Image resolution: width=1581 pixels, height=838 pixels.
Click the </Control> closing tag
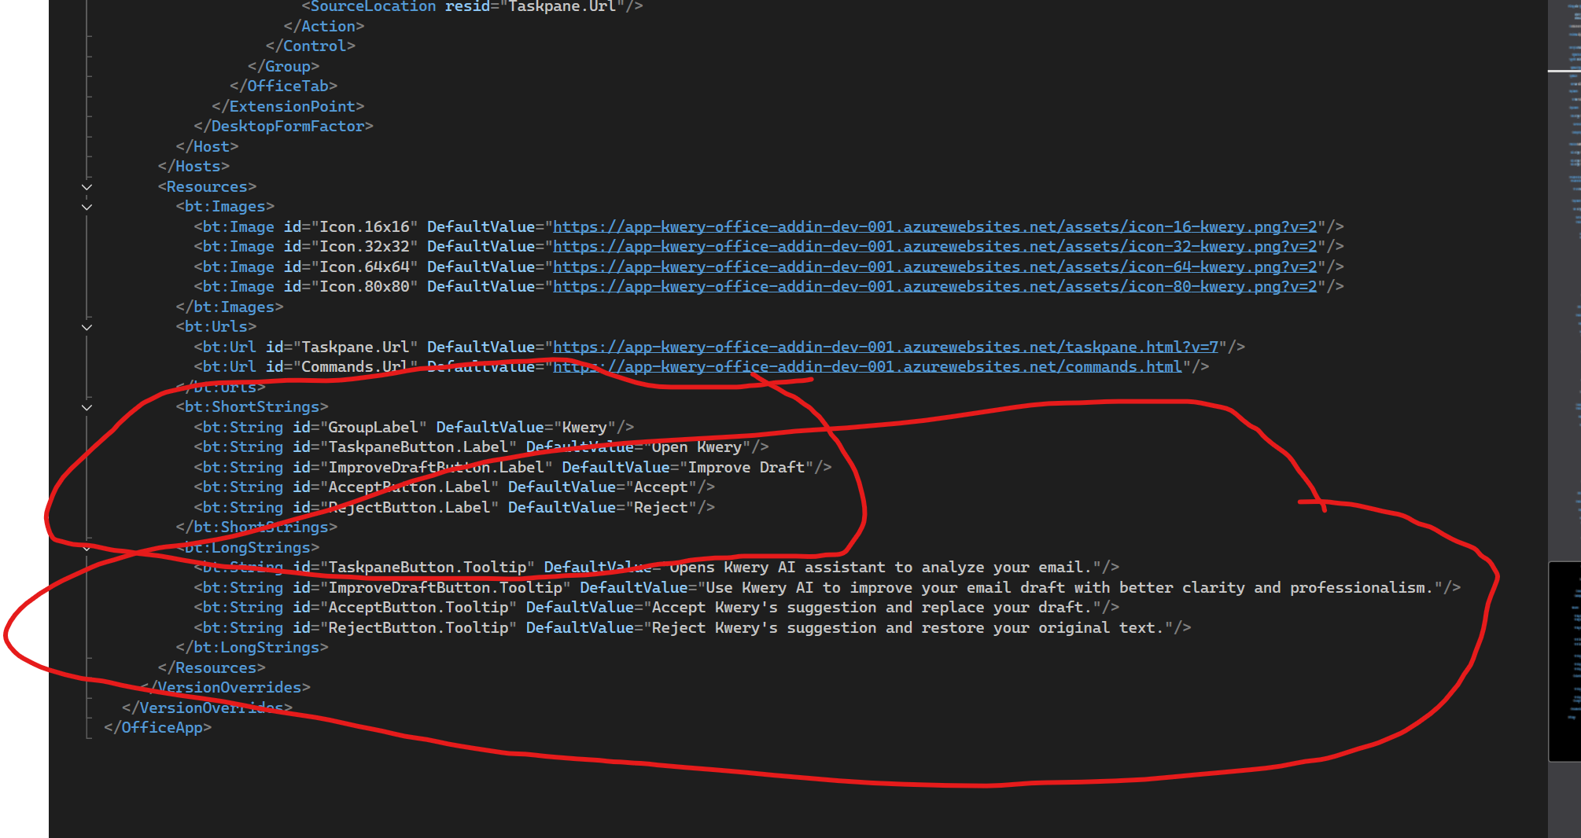coord(310,46)
